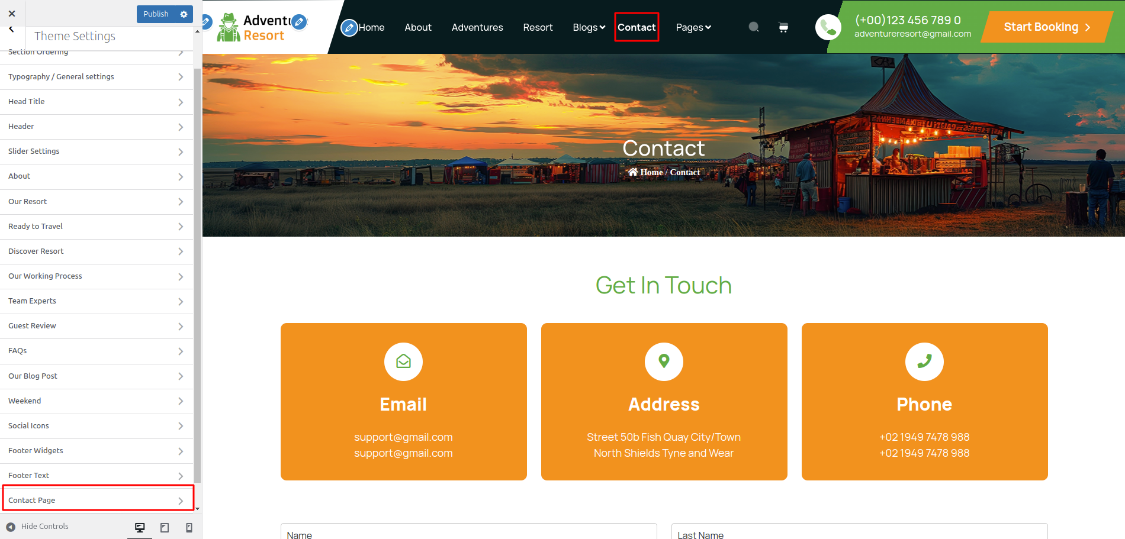Screen dimensions: 1125x539
Task: Switch to mobile preview mode
Action: pos(189,527)
